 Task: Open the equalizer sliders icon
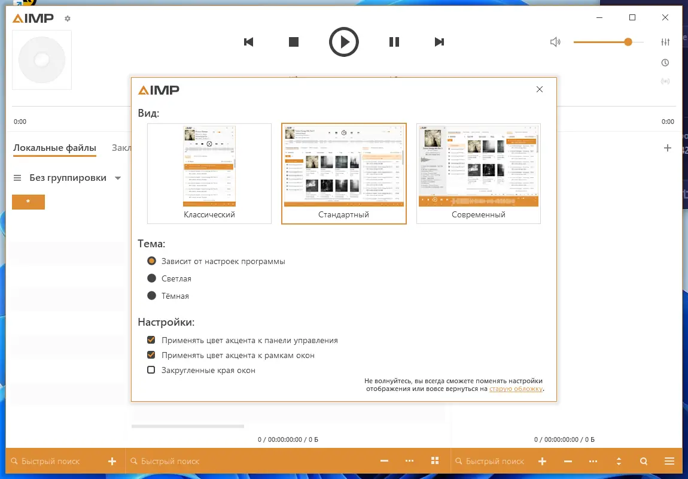pos(665,42)
